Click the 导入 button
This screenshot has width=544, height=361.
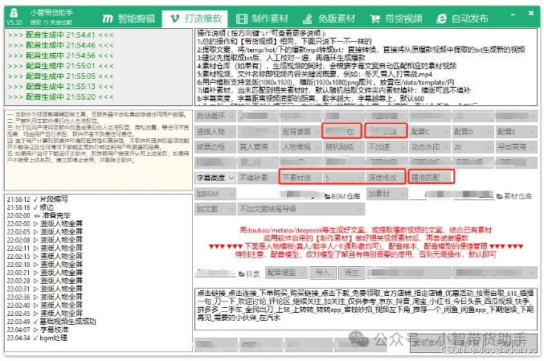tap(323, 273)
